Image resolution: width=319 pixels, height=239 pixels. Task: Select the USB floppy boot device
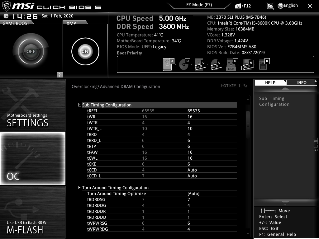(248, 65)
